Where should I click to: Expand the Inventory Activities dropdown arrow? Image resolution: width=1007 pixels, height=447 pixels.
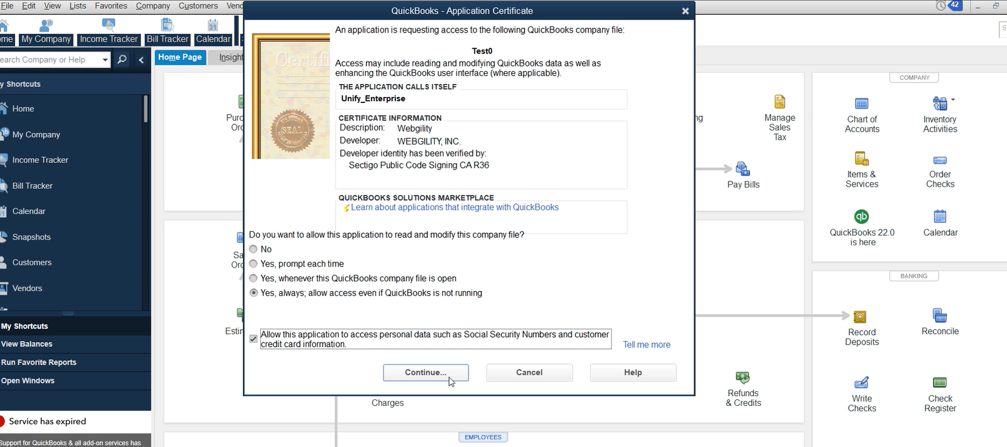(953, 100)
